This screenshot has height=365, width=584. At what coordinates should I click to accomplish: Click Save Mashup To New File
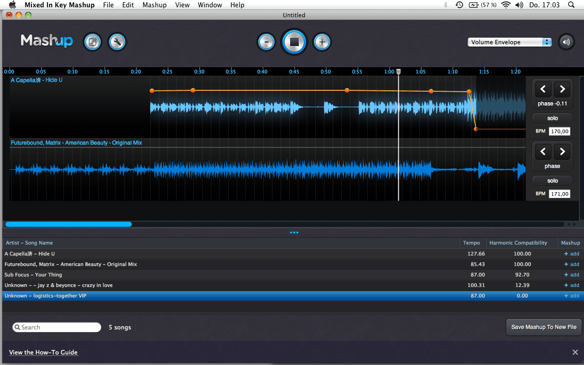tap(544, 327)
